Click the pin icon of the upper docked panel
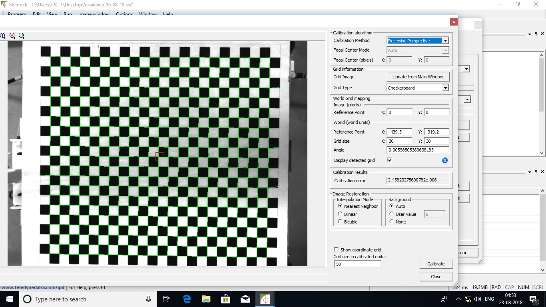Viewport: 546px width, 307px height. [x=536, y=34]
